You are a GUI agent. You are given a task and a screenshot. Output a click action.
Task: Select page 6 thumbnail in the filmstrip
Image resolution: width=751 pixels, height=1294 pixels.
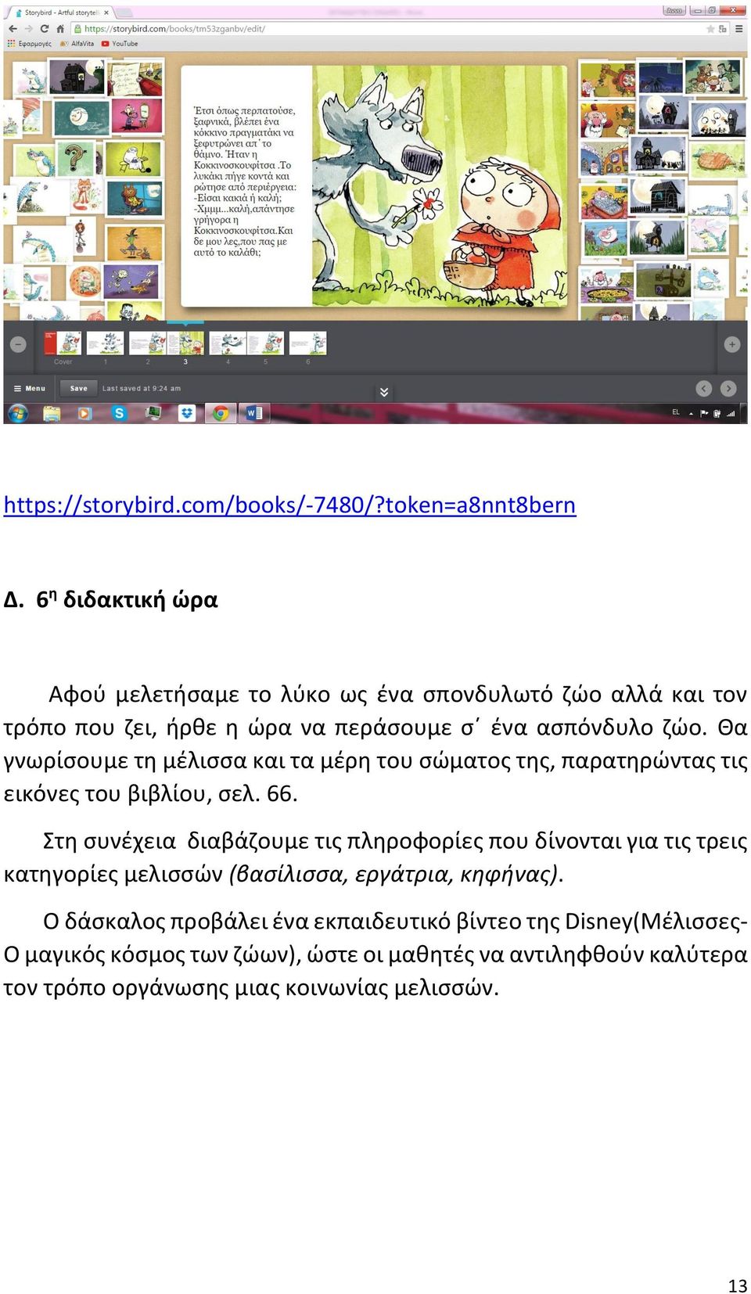[x=308, y=343]
